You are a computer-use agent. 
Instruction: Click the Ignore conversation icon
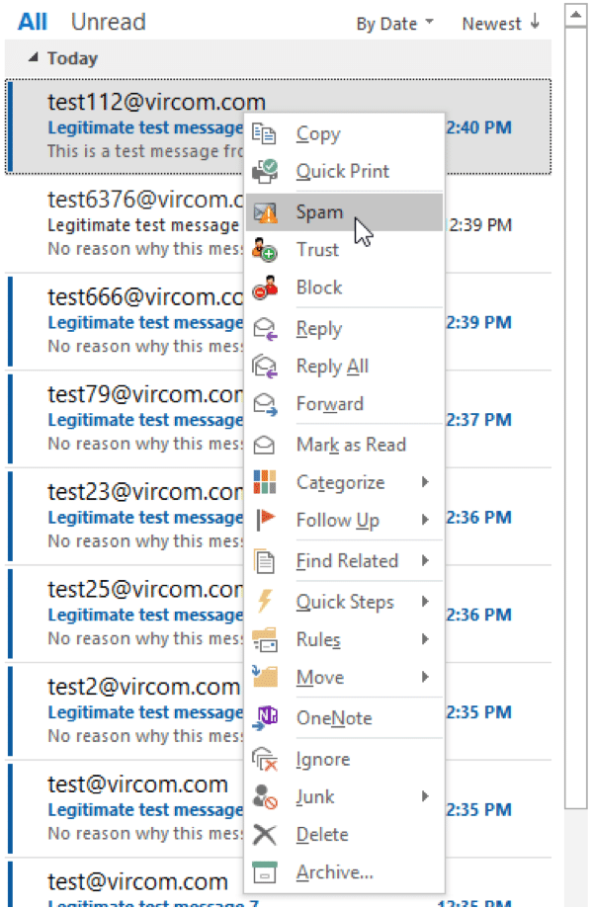[265, 759]
